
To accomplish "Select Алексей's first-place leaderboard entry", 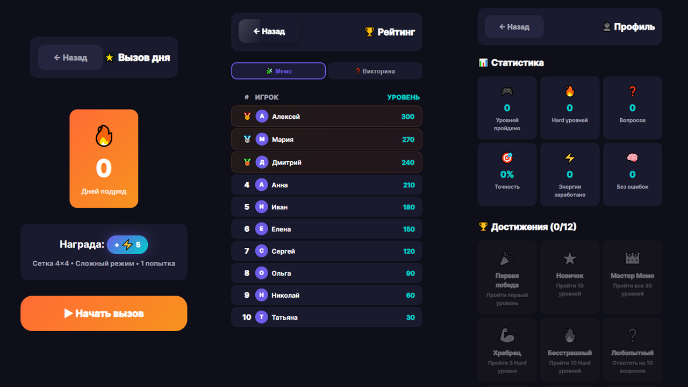I will [326, 116].
